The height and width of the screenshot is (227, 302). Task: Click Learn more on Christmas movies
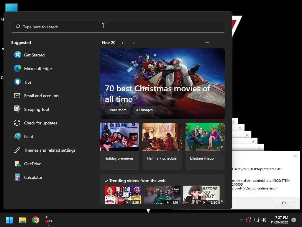click(117, 110)
